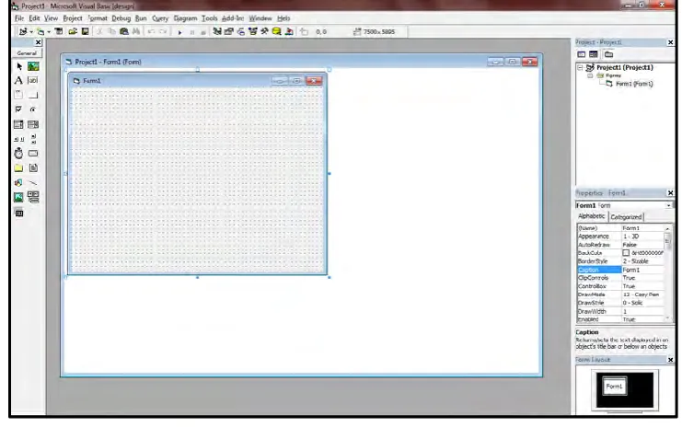Select the ComboBox control tool
This screenshot has width=682, height=427.
18,124
